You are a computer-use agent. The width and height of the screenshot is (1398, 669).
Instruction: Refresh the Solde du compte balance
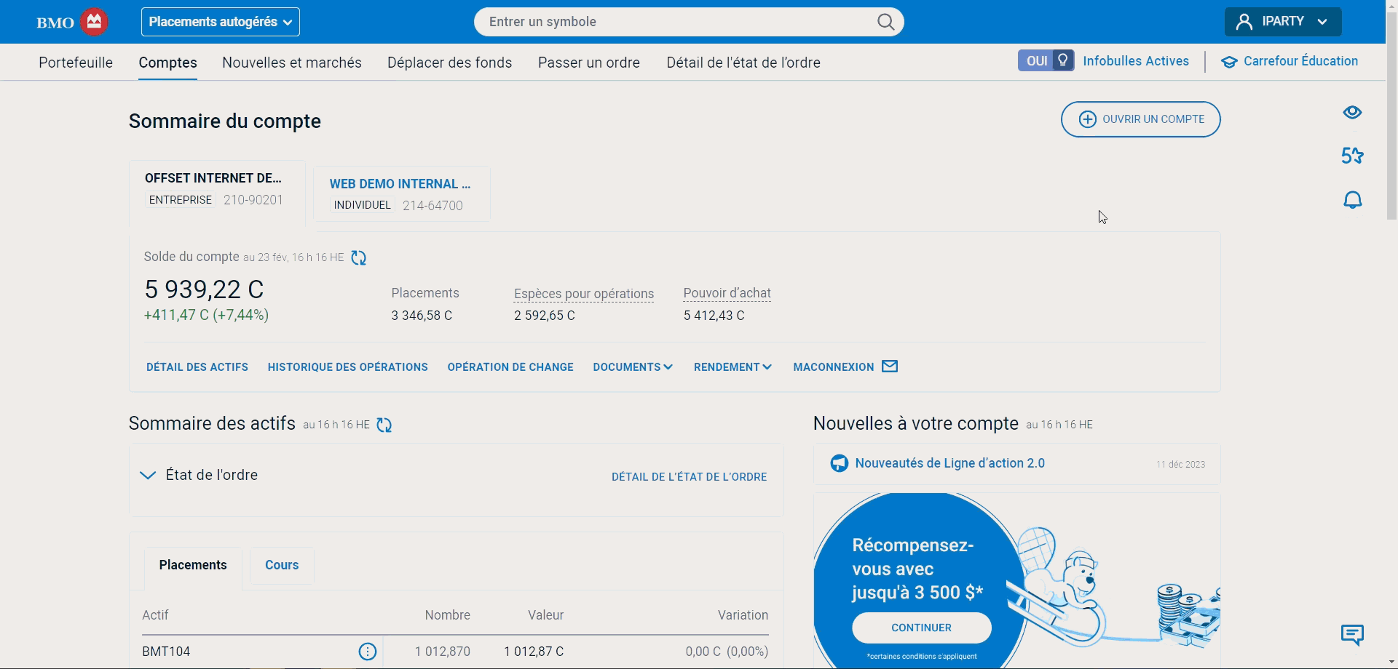(358, 257)
